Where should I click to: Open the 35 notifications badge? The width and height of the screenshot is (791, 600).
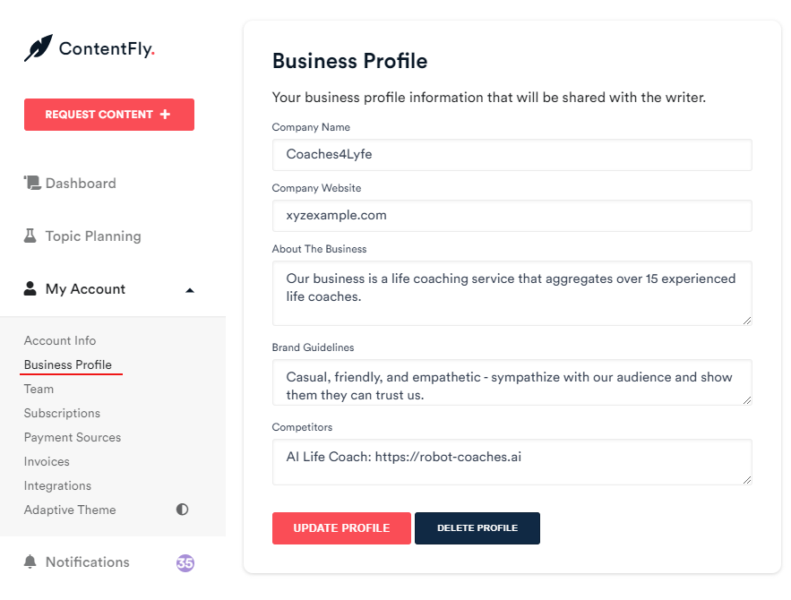pos(185,562)
